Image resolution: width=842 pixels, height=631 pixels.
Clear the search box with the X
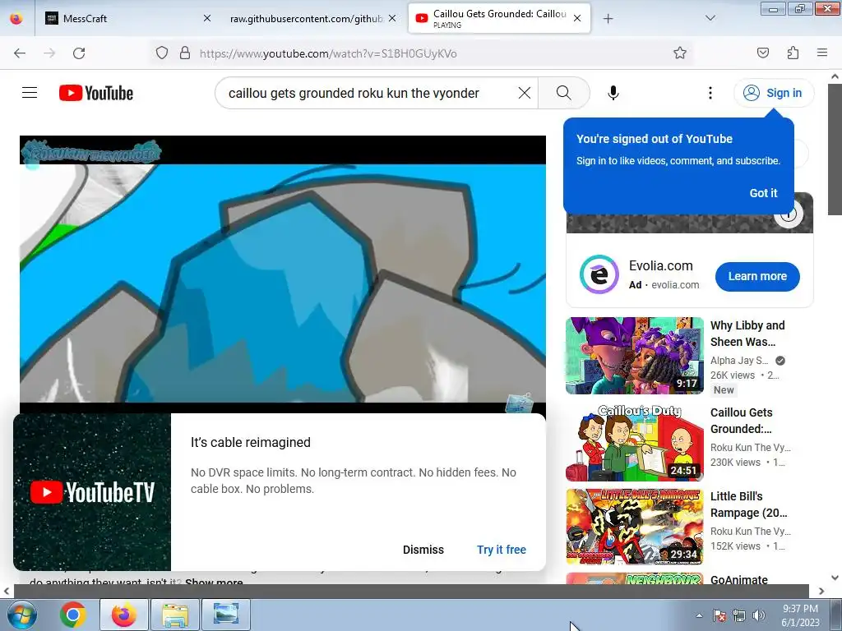pos(525,93)
